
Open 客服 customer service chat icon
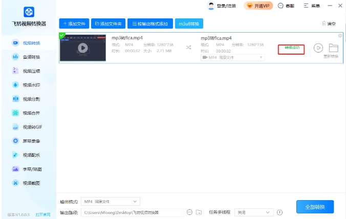pyautogui.click(x=280, y=6)
